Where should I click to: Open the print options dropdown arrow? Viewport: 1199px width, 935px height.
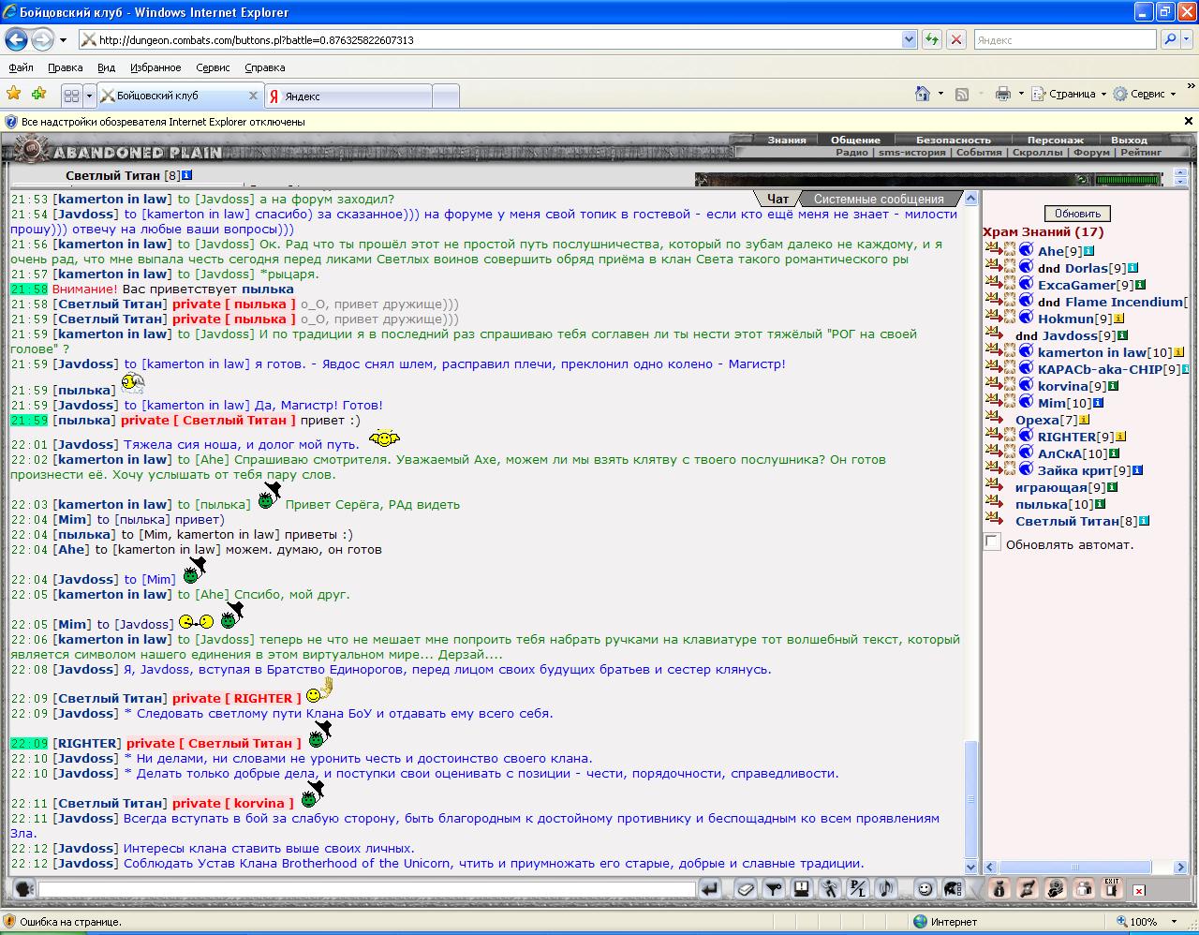point(1020,95)
